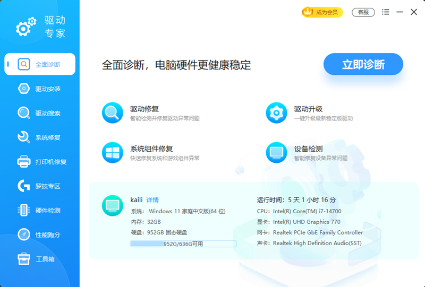The height and width of the screenshot is (287, 425).
Task: Select the 全面诊断 sidebar tab
Action: coord(40,65)
